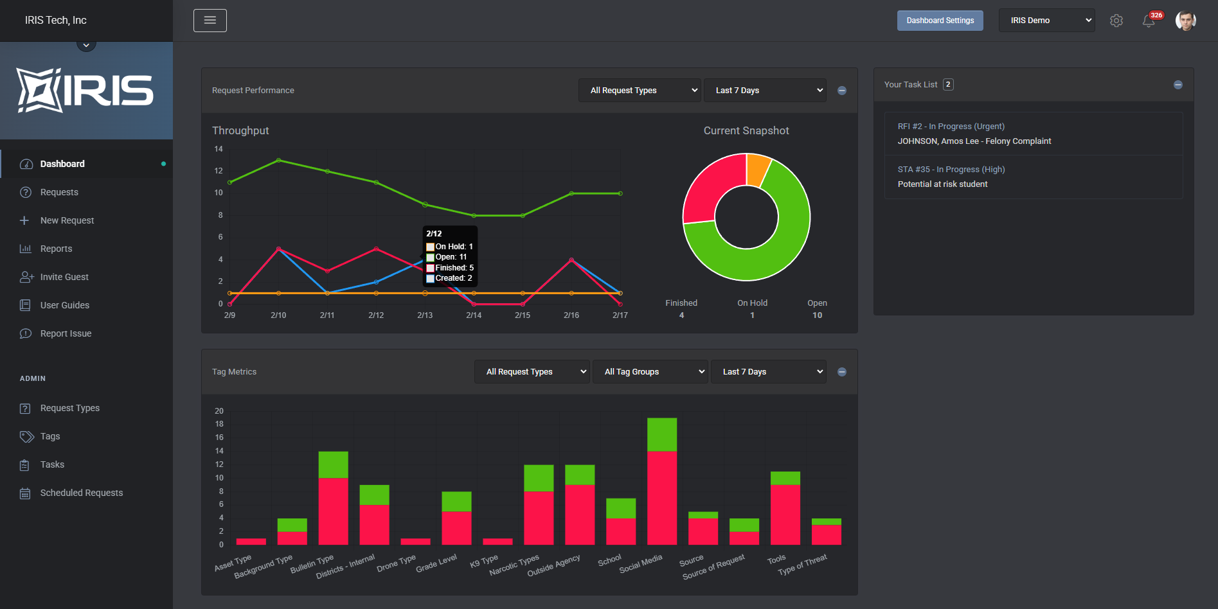Open task RFI #2 - In Progress (Urgent)

[x=951, y=127]
